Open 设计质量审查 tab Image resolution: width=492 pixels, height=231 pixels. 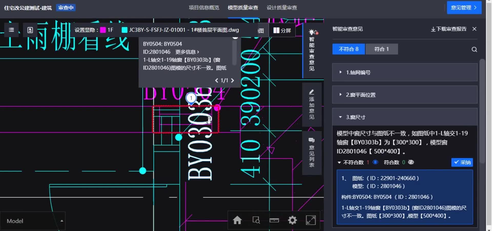coord(282,8)
